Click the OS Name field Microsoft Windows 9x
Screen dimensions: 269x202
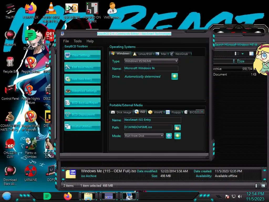[x=151, y=68]
